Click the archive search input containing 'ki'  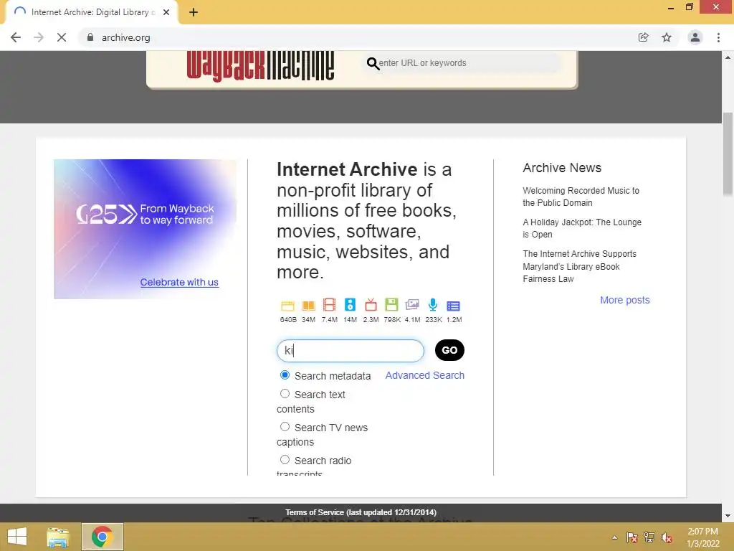click(x=350, y=350)
